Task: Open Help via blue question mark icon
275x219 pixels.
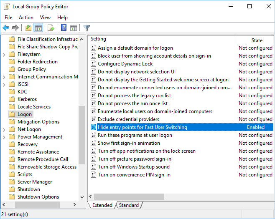Action: (64, 28)
